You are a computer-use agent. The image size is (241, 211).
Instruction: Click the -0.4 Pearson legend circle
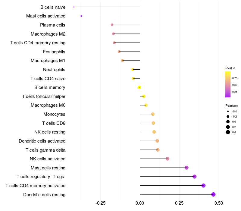(228, 111)
